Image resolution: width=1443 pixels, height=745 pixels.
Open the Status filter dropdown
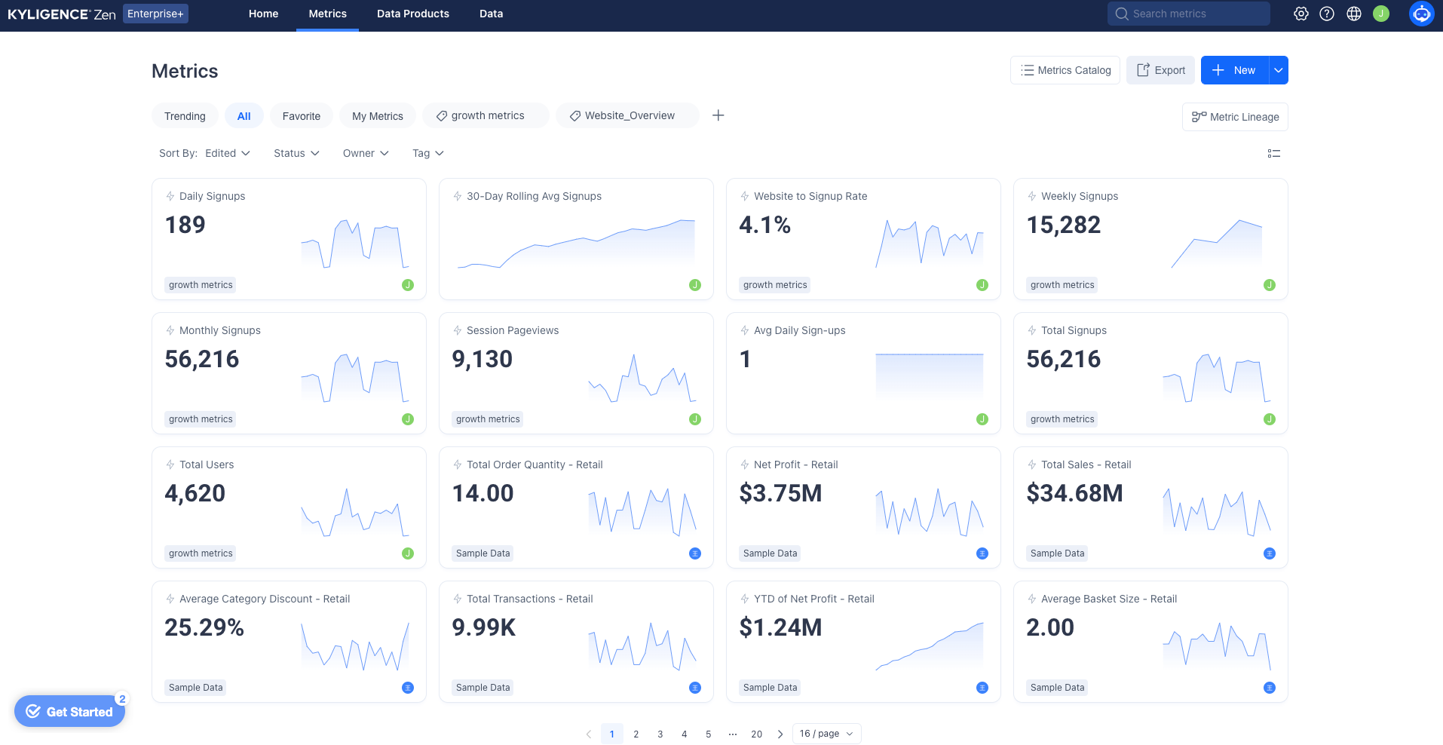click(x=296, y=153)
